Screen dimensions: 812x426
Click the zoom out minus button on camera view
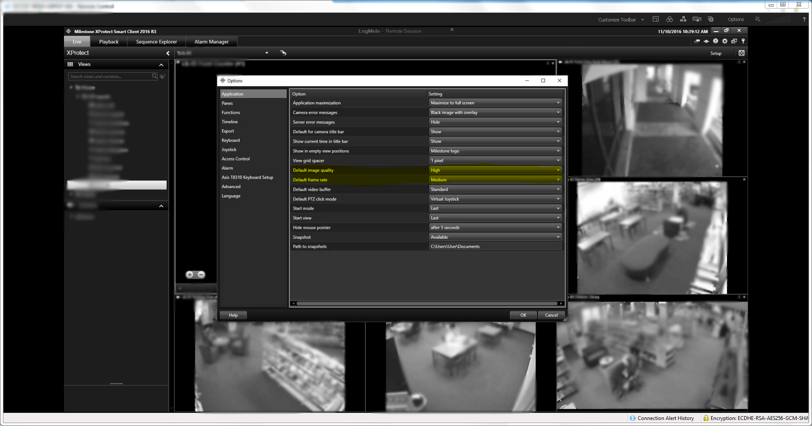(x=201, y=275)
